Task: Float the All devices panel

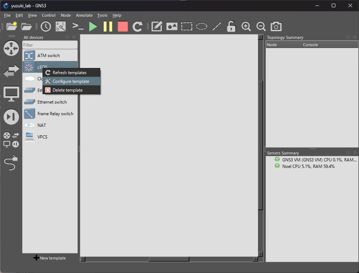Action: 67,37
